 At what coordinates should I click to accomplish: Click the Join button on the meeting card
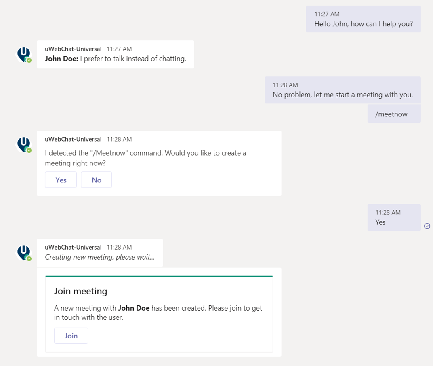pyautogui.click(x=71, y=336)
